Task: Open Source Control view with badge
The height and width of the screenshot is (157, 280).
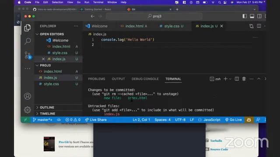Action: pos(28,55)
